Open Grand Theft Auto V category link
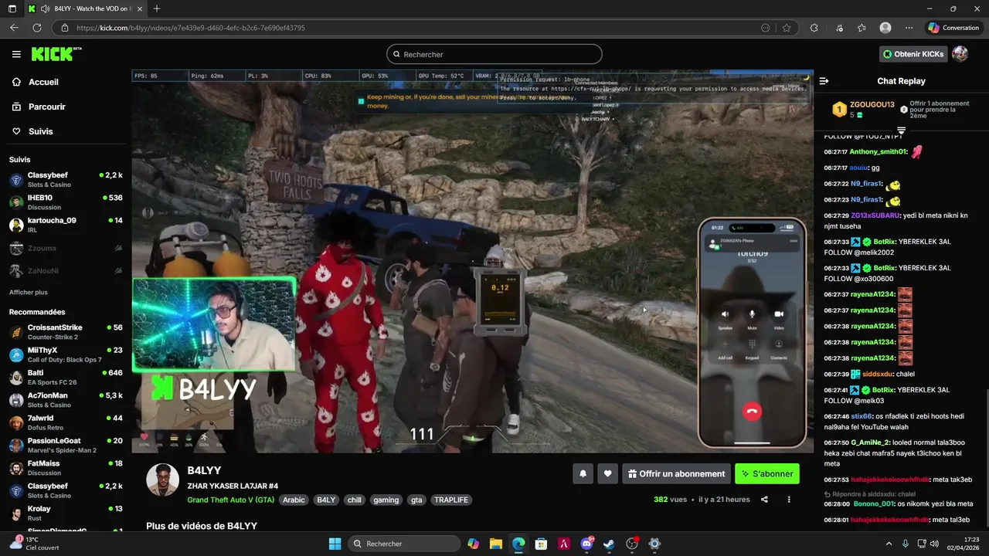 click(x=230, y=500)
